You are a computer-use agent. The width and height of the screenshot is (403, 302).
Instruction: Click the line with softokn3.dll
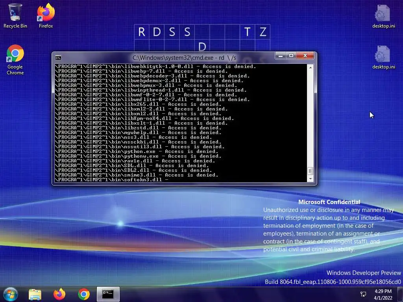coord(112,180)
